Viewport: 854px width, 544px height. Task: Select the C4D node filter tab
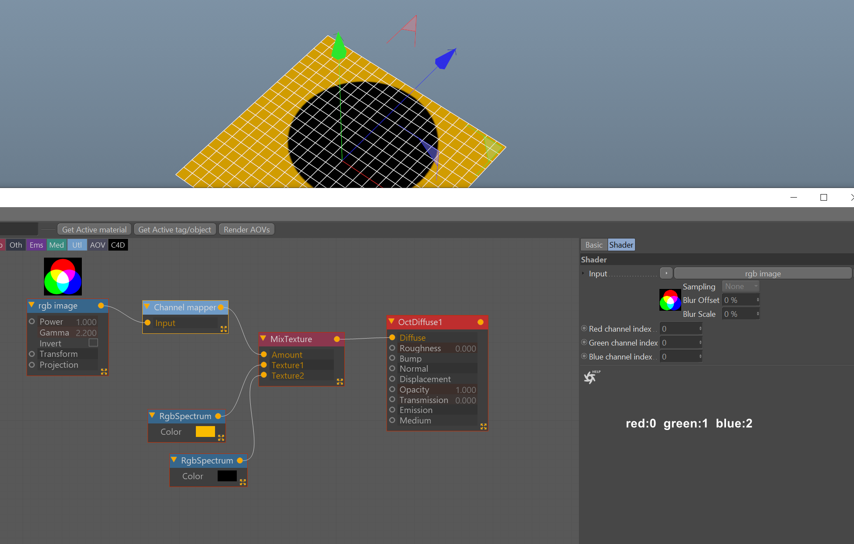(118, 245)
